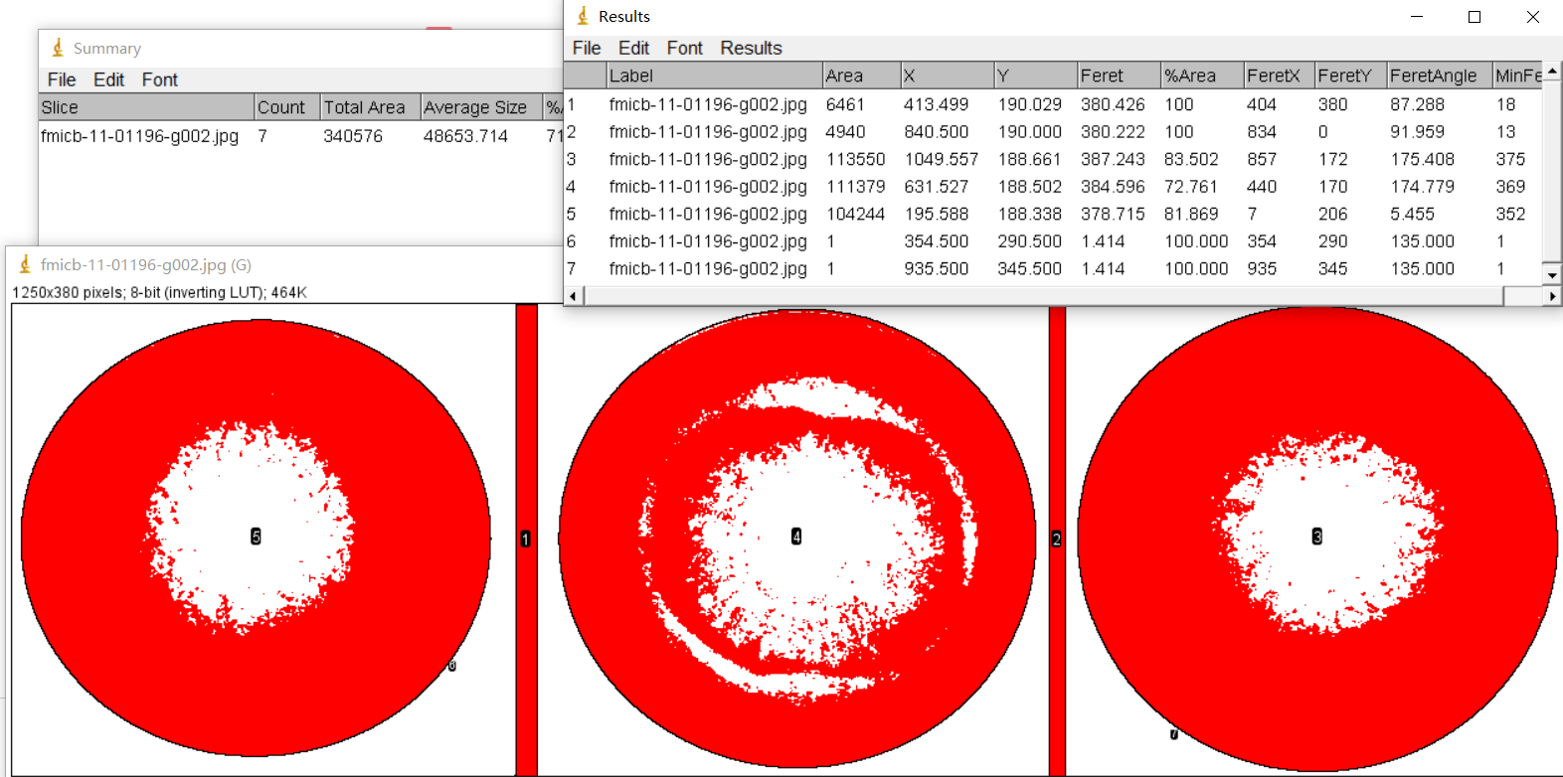Screen dimensions: 1563x777
Task: Open the Edit menu in Results window
Action: point(633,48)
